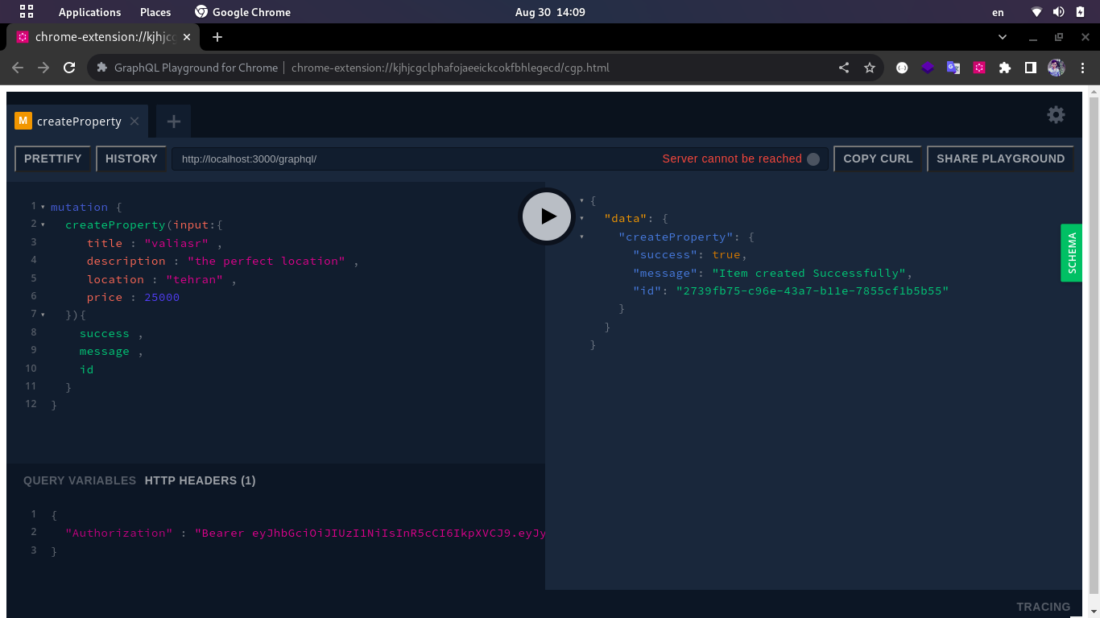Bookmark this page with the star
The height and width of the screenshot is (618, 1100).
870,68
